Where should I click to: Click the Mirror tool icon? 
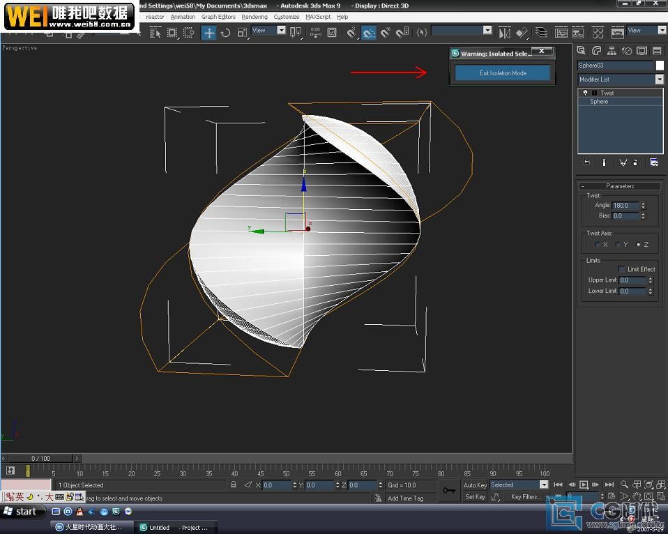(x=504, y=32)
